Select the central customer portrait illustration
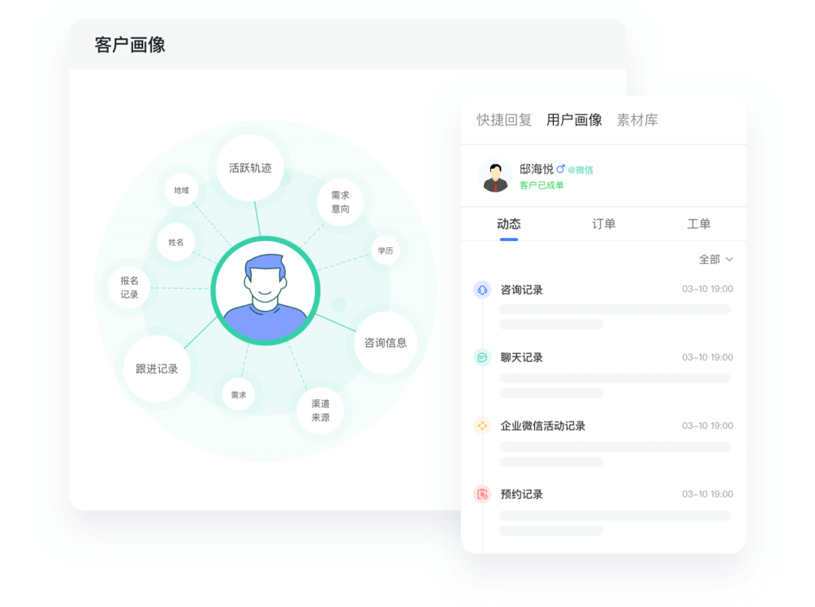 coord(266,290)
